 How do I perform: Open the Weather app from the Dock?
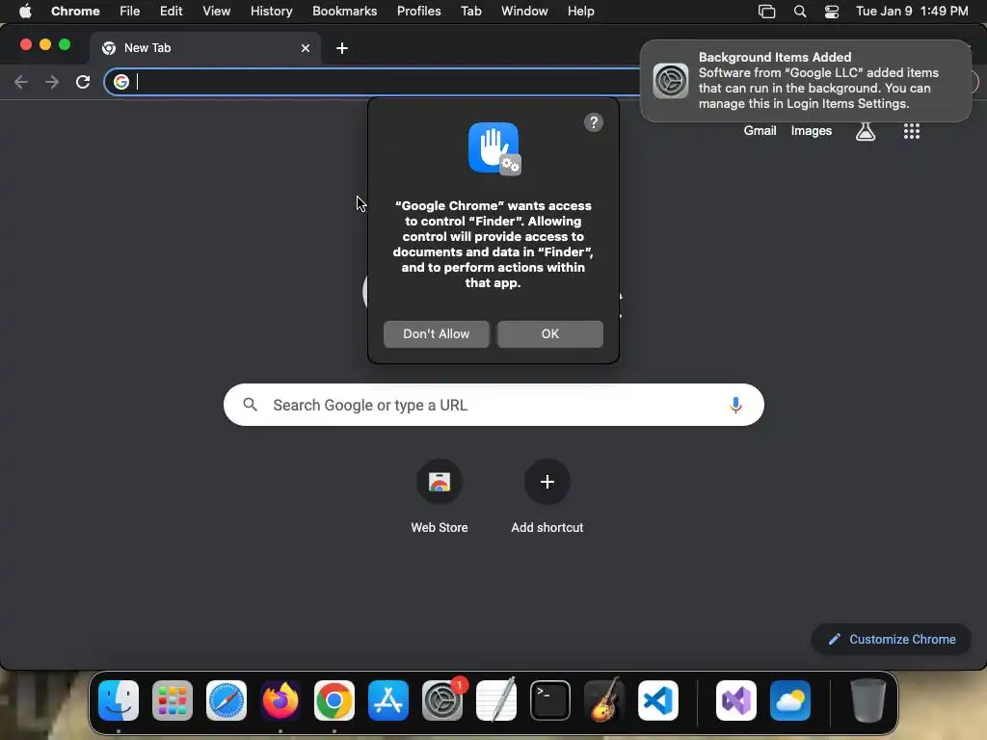tap(790, 700)
